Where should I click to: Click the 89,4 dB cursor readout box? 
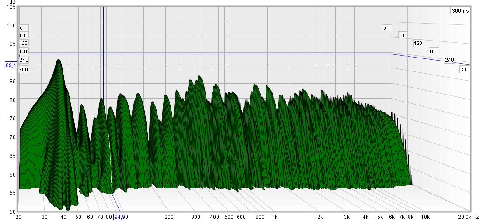pyautogui.click(x=11, y=65)
